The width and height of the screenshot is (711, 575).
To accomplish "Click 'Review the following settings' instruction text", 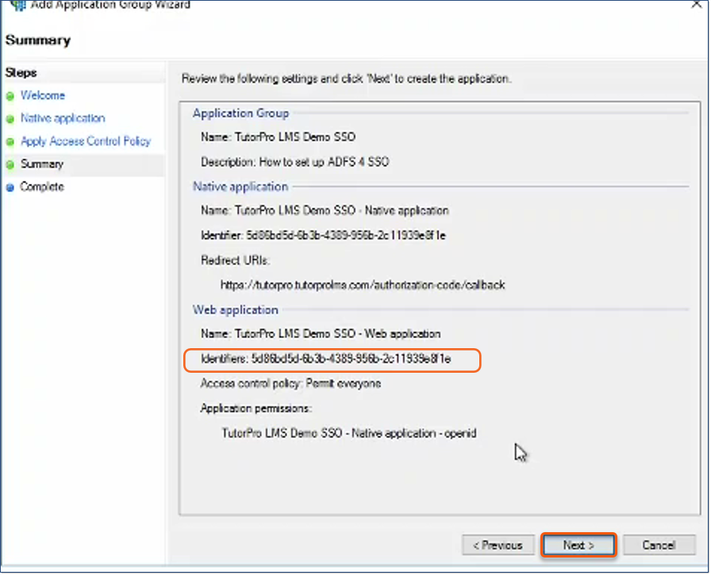I will click(346, 79).
